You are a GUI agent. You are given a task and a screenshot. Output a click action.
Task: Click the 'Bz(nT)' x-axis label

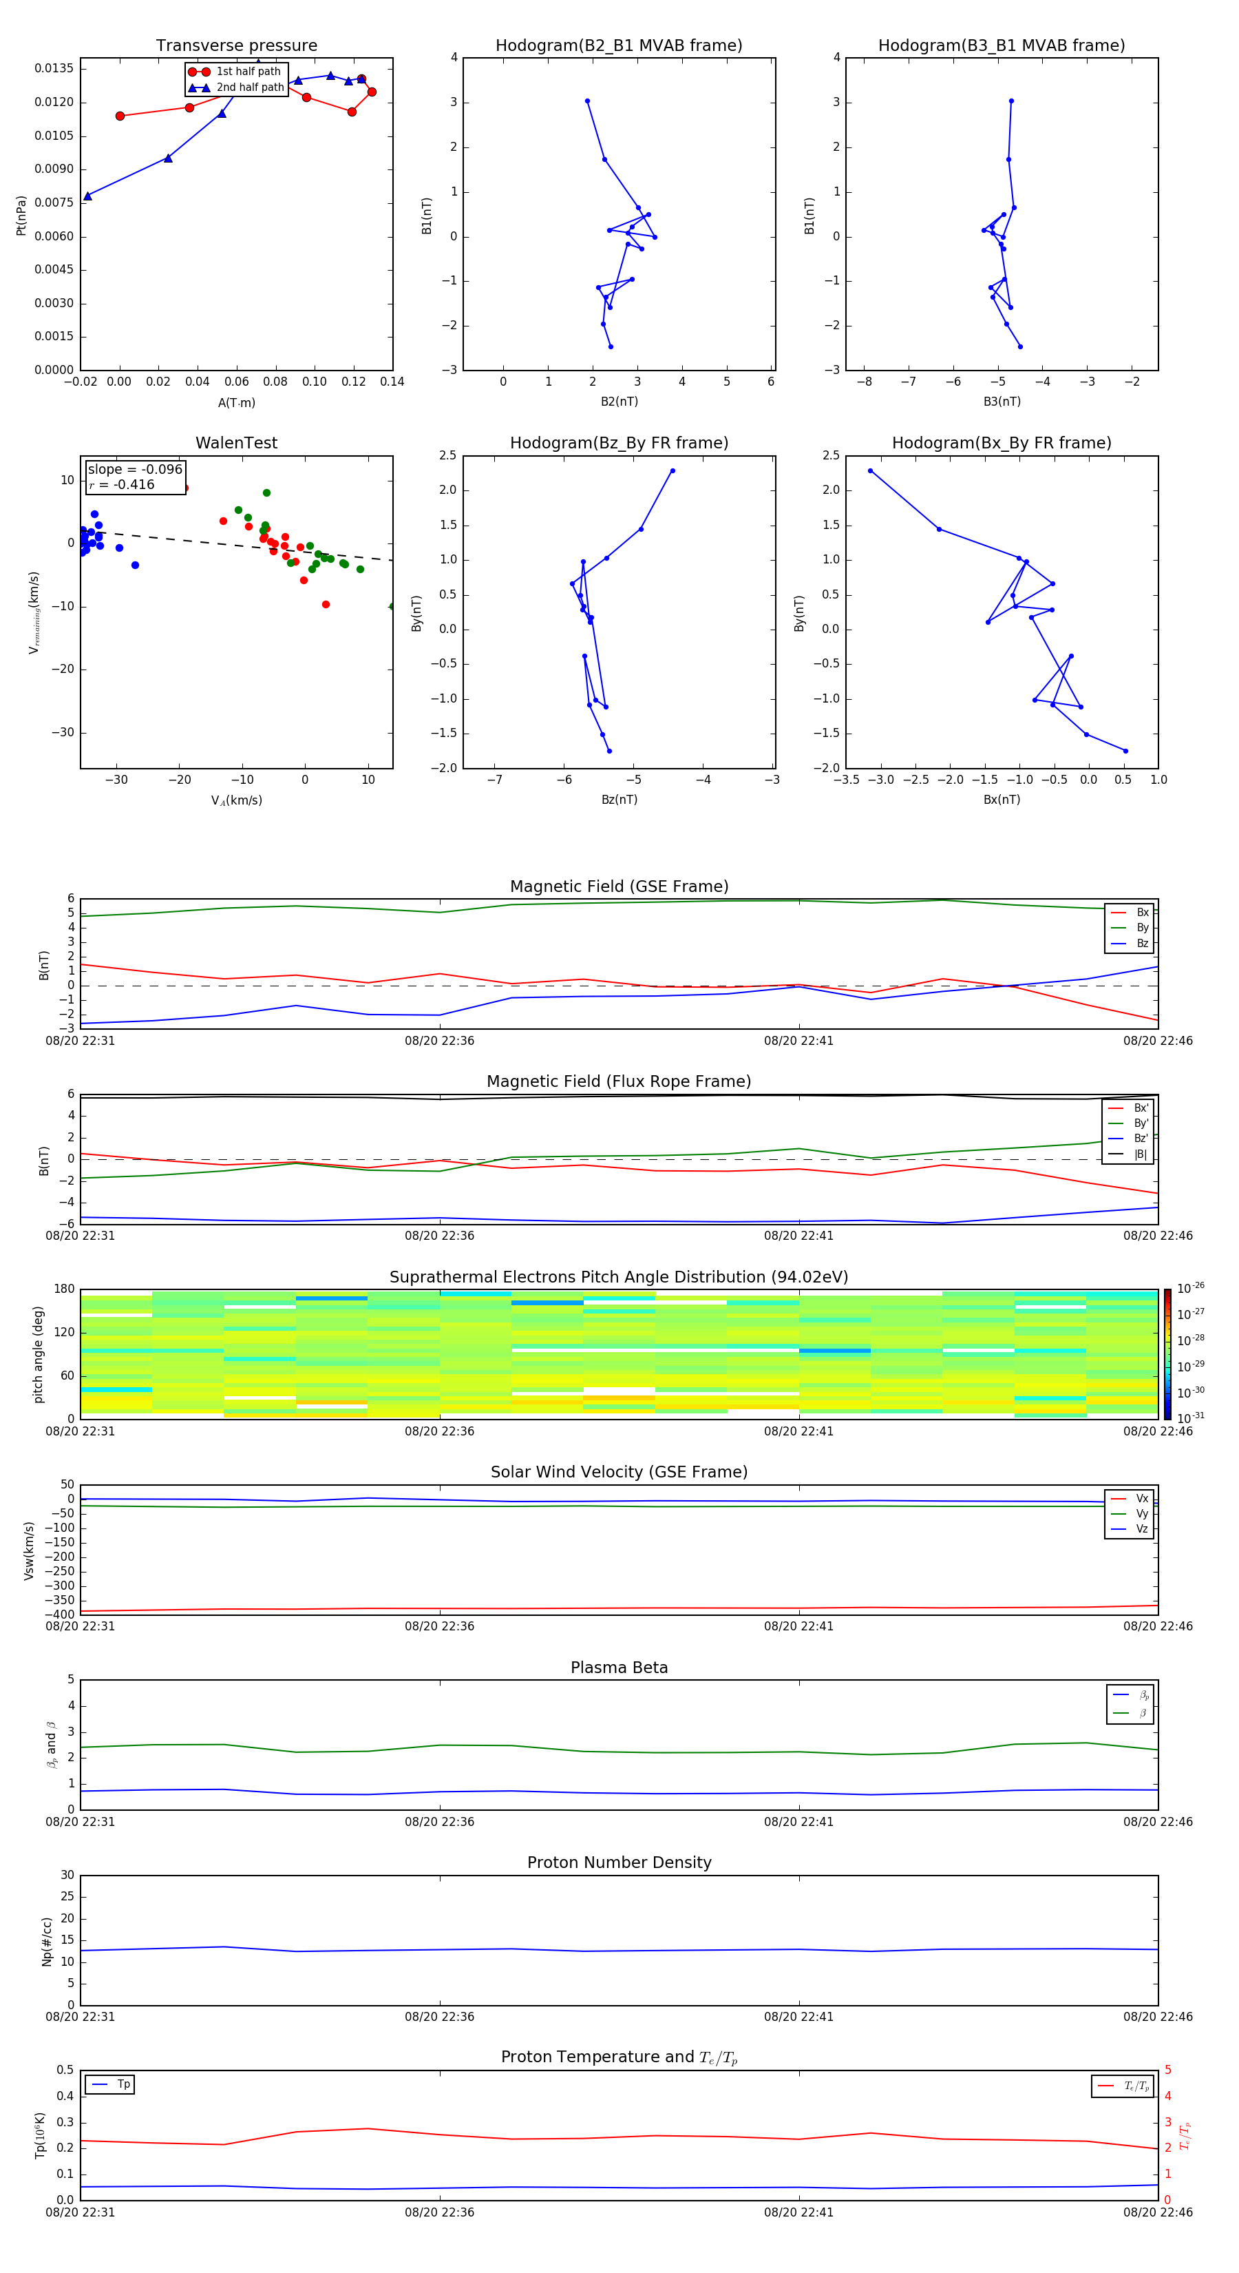pyautogui.click(x=619, y=800)
